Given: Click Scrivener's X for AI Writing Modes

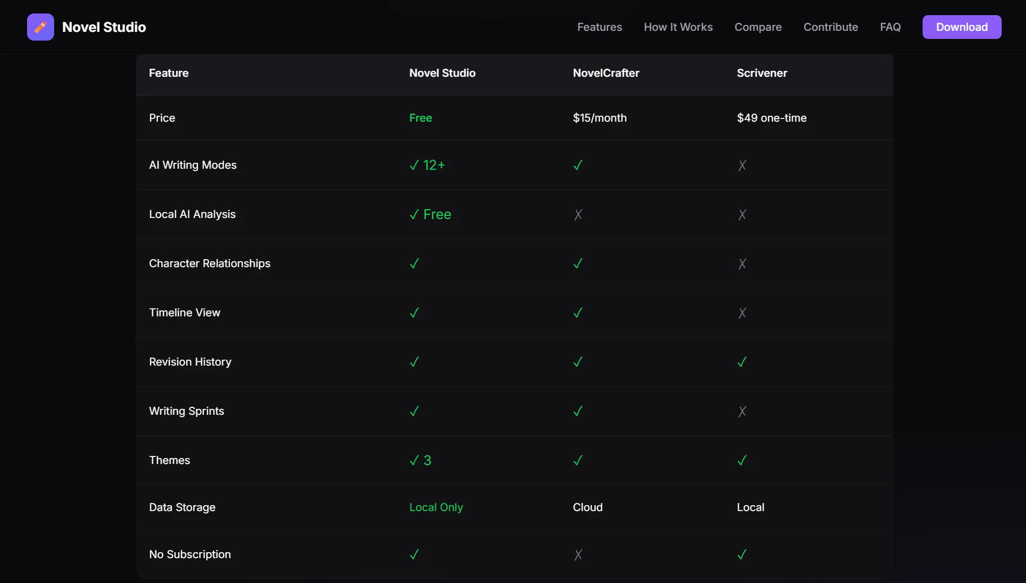Looking at the screenshot, I should 742,165.
